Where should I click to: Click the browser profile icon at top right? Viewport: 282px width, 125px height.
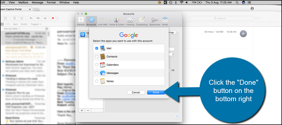point(252,8)
